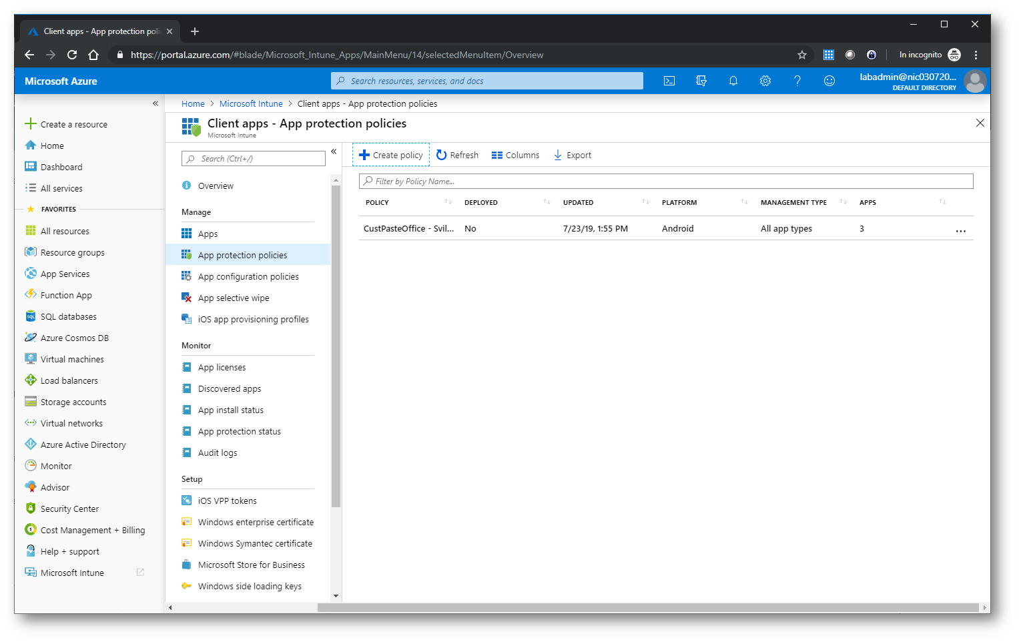Open new browser tab
The width and height of the screenshot is (1019, 642).
tap(195, 31)
